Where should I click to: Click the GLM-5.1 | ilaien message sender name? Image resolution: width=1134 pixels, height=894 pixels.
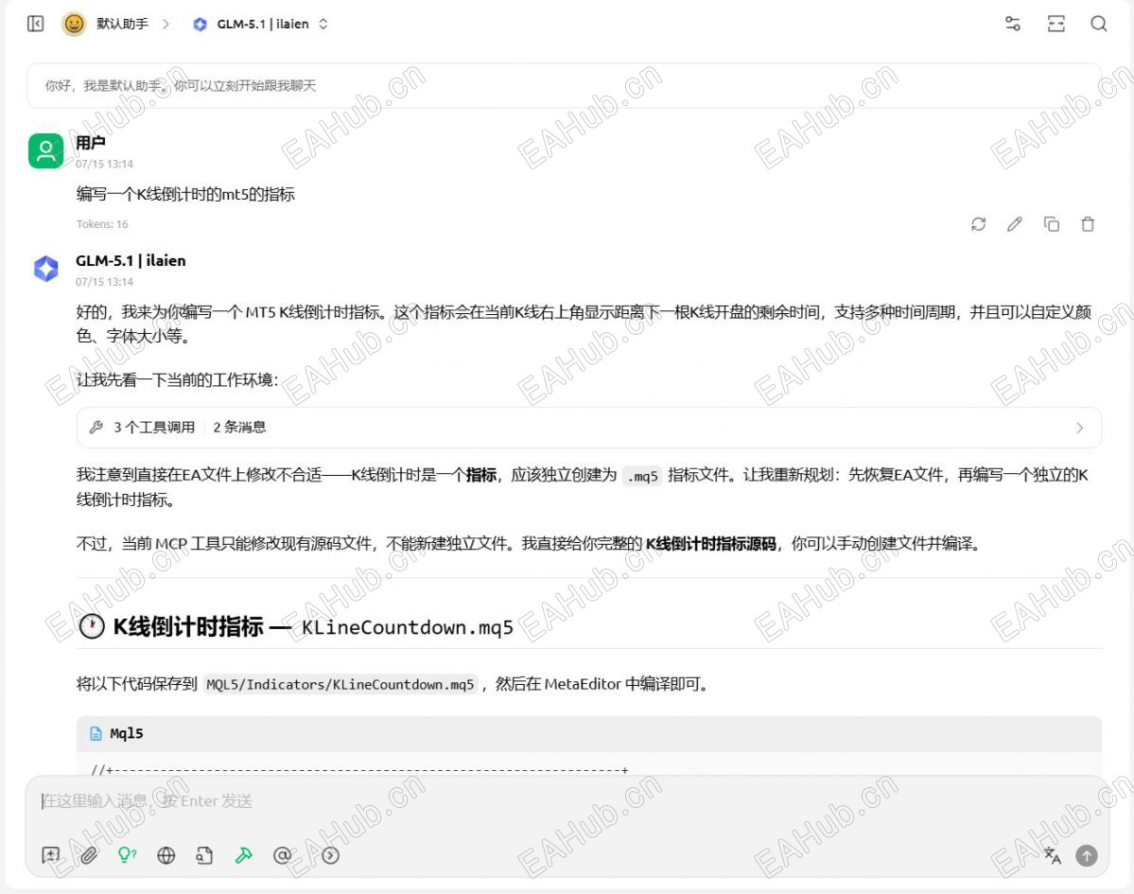pos(131,260)
